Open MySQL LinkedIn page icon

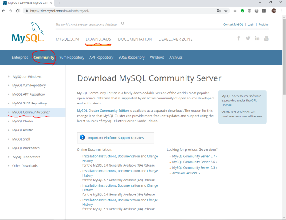click(x=257, y=38)
